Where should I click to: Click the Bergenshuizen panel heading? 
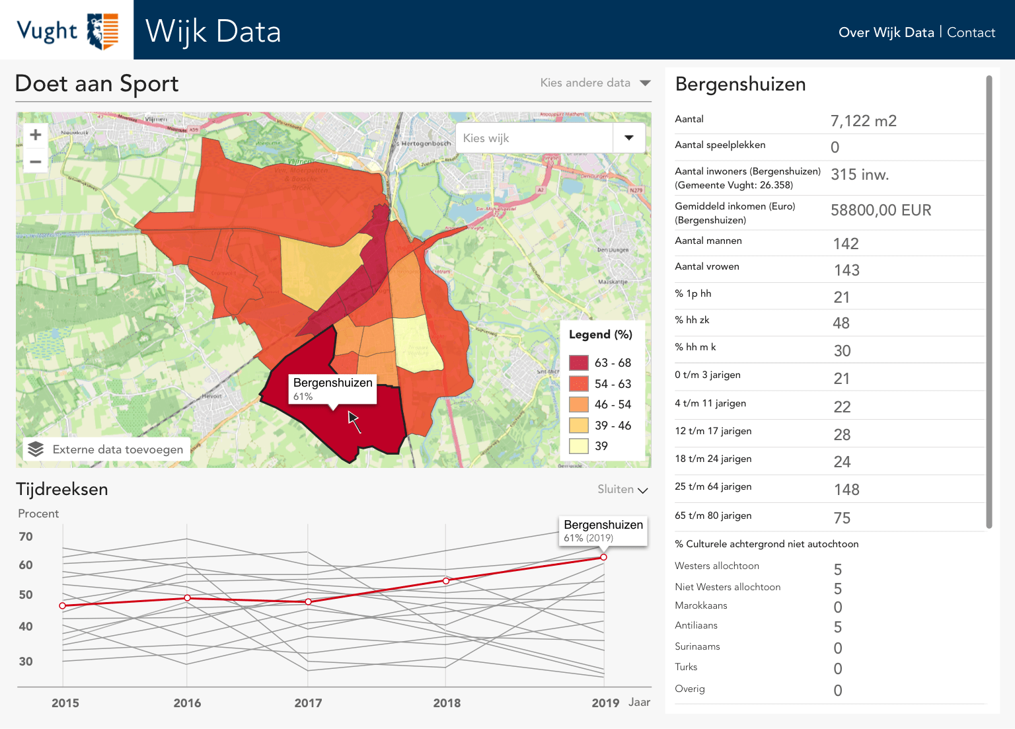pyautogui.click(x=741, y=85)
